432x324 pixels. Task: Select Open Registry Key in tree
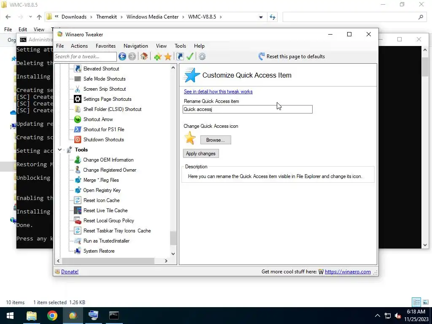click(x=102, y=190)
